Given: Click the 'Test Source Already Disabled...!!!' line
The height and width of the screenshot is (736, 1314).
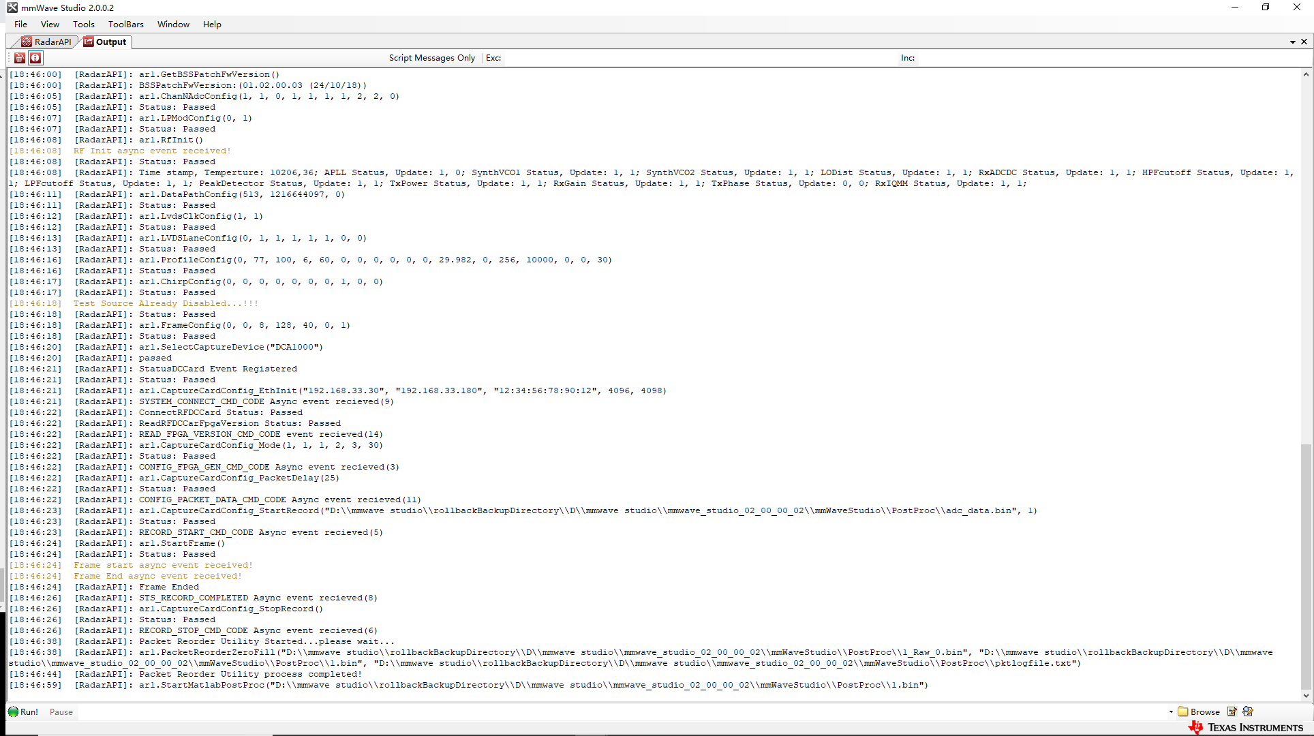Looking at the screenshot, I should (166, 303).
